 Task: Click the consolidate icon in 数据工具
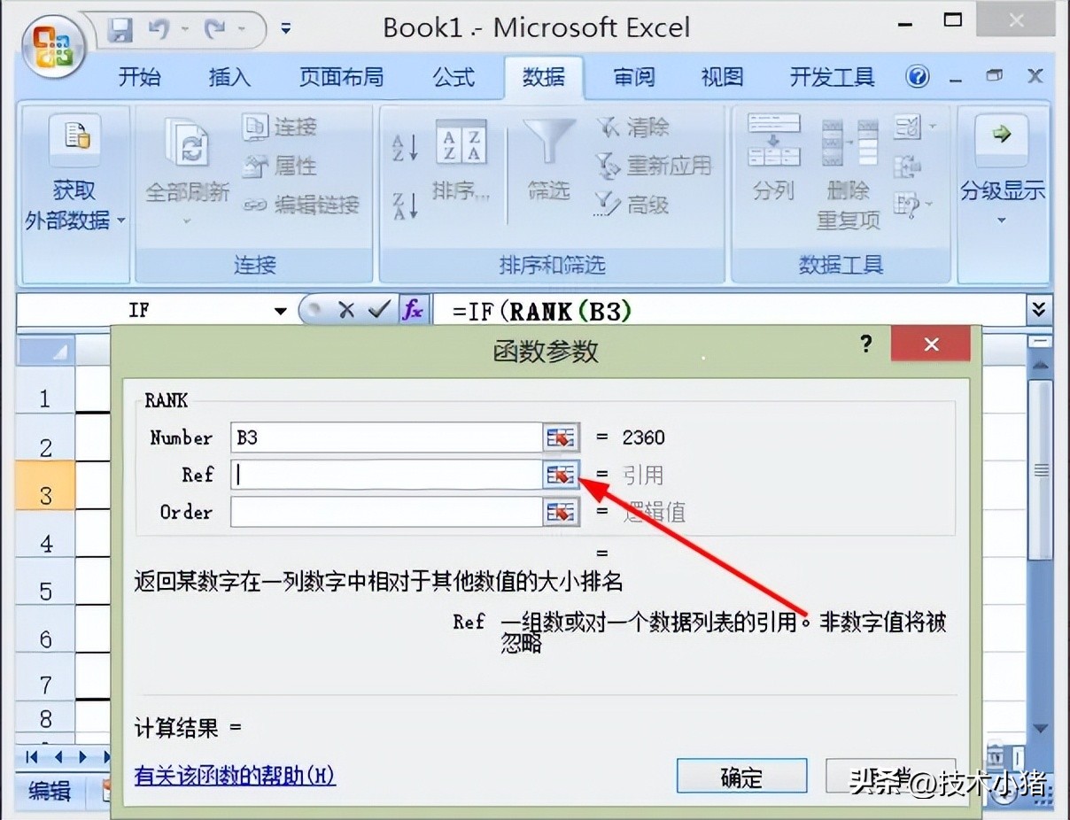pyautogui.click(x=907, y=166)
